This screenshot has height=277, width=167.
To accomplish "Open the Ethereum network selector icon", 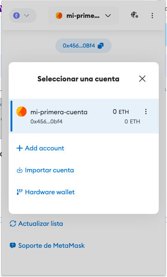I will (x=16, y=16).
